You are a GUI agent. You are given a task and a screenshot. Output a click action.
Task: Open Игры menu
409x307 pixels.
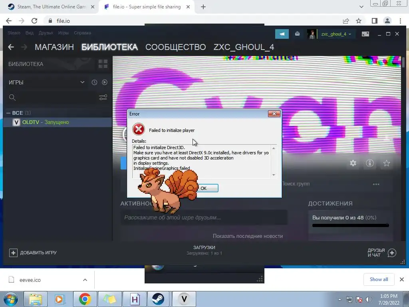64,33
